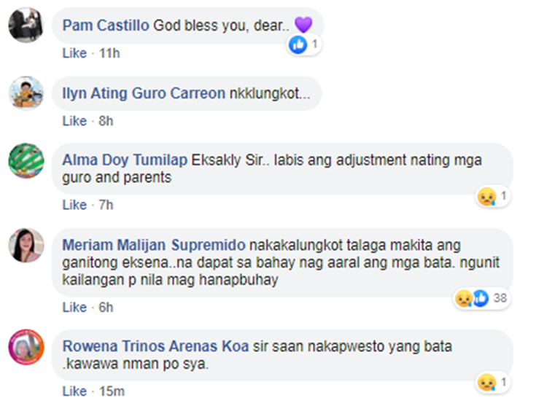547x406 pixels.
Task: Click sad reaction icon on Alma Doy Tumilap's comment
Action: click(486, 195)
